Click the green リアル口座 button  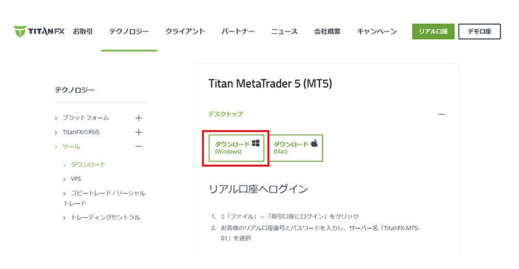point(433,31)
